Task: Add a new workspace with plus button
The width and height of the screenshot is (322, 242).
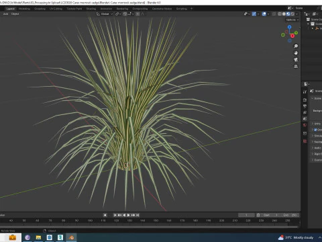Action: (x=191, y=9)
